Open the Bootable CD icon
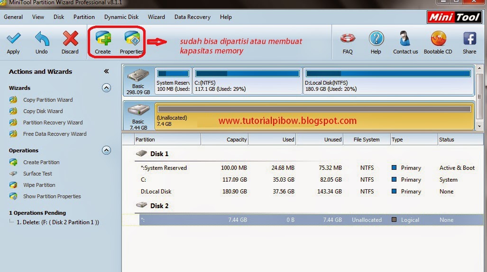The width and height of the screenshot is (487, 272). [x=438, y=39]
